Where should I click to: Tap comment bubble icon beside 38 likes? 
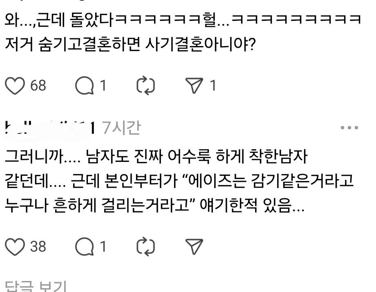[x=85, y=246]
